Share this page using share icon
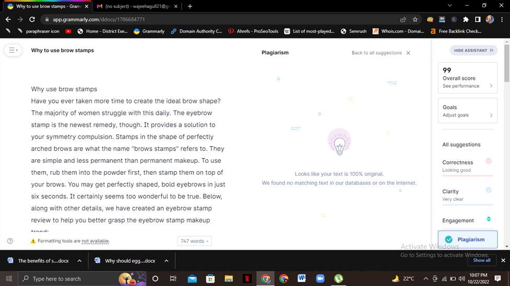This screenshot has width=510, height=286. (403, 19)
